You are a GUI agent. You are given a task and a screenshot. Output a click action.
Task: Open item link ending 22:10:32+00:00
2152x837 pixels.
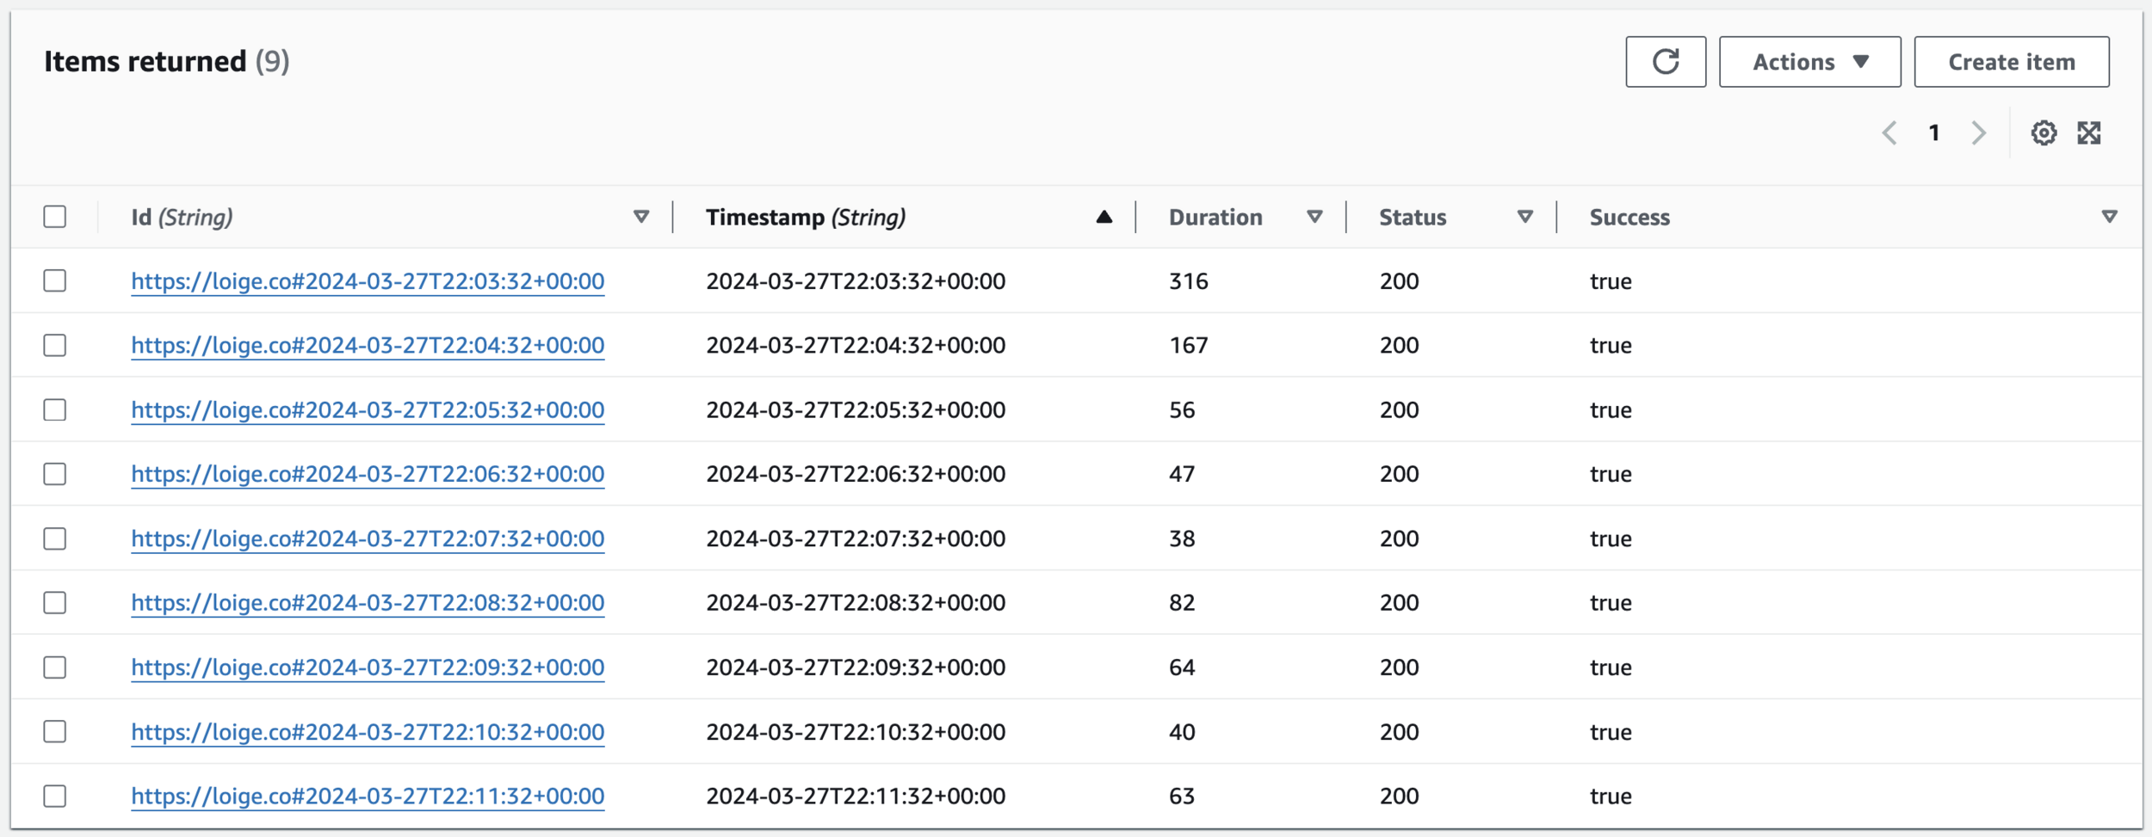[368, 732]
